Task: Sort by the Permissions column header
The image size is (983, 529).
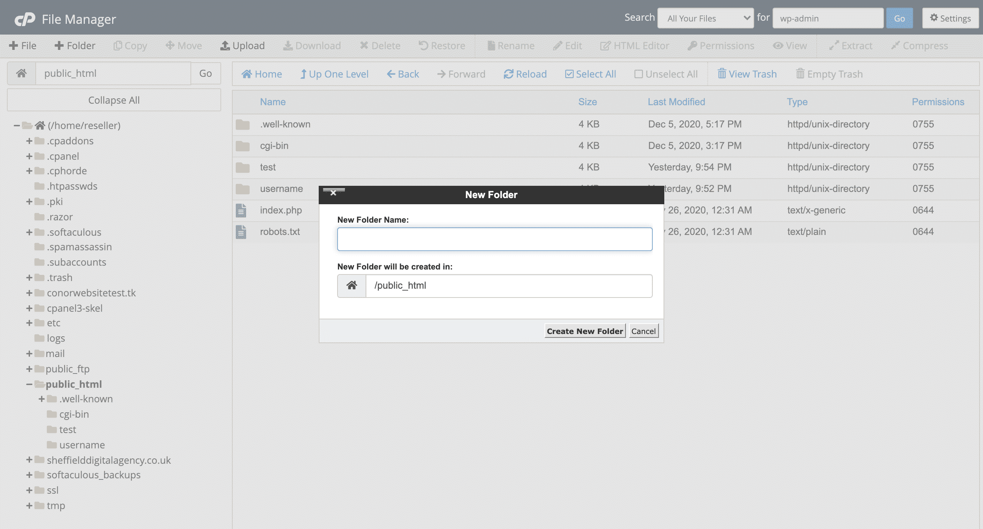Action: pyautogui.click(x=938, y=102)
